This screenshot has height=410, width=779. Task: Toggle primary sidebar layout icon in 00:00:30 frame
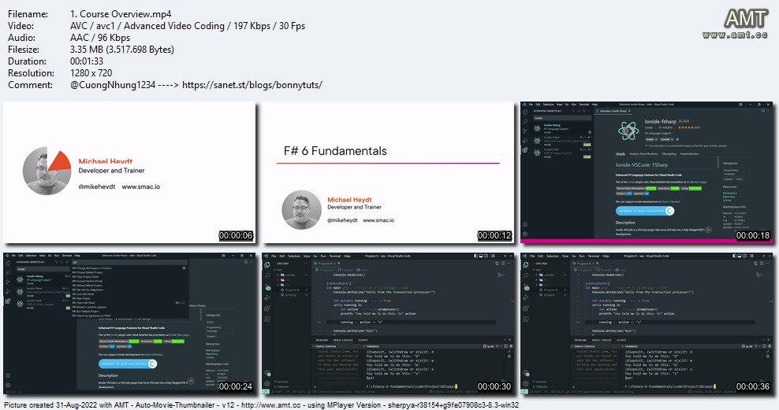coord(475,256)
